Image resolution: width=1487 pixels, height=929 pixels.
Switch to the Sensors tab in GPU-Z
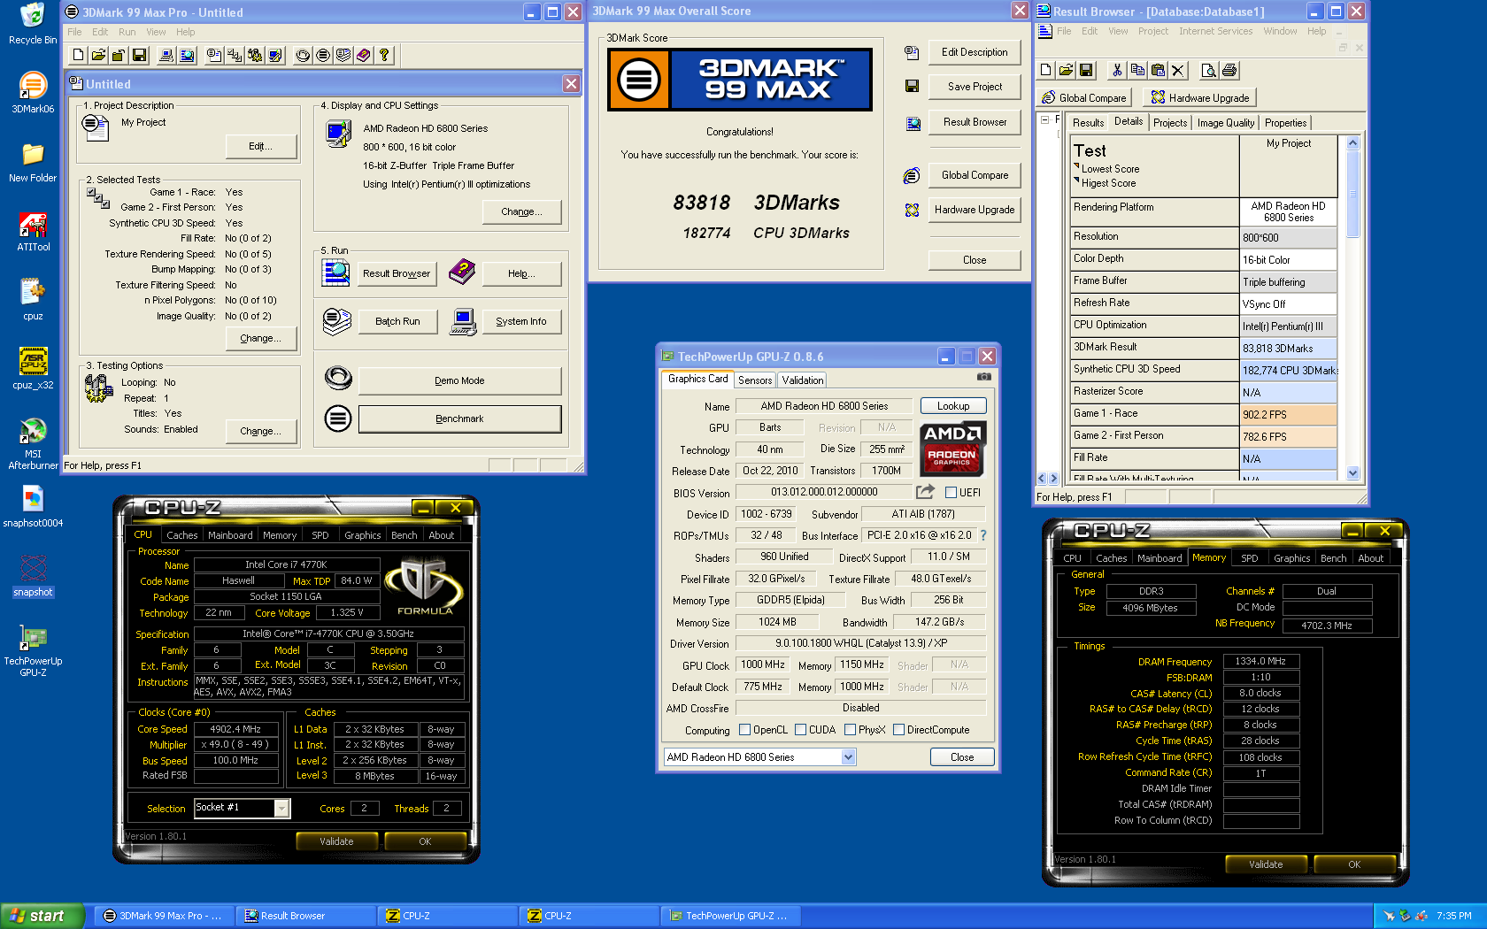tap(755, 380)
